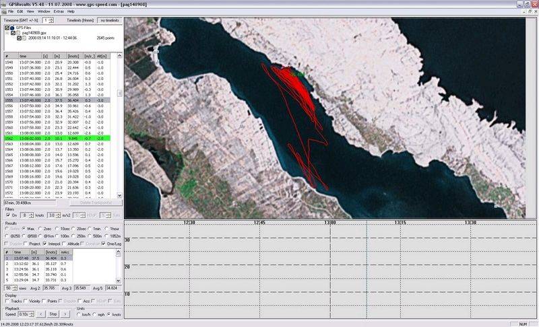This screenshot has height=327, width=539.
Task: Open the View menu
Action: [x=30, y=11]
